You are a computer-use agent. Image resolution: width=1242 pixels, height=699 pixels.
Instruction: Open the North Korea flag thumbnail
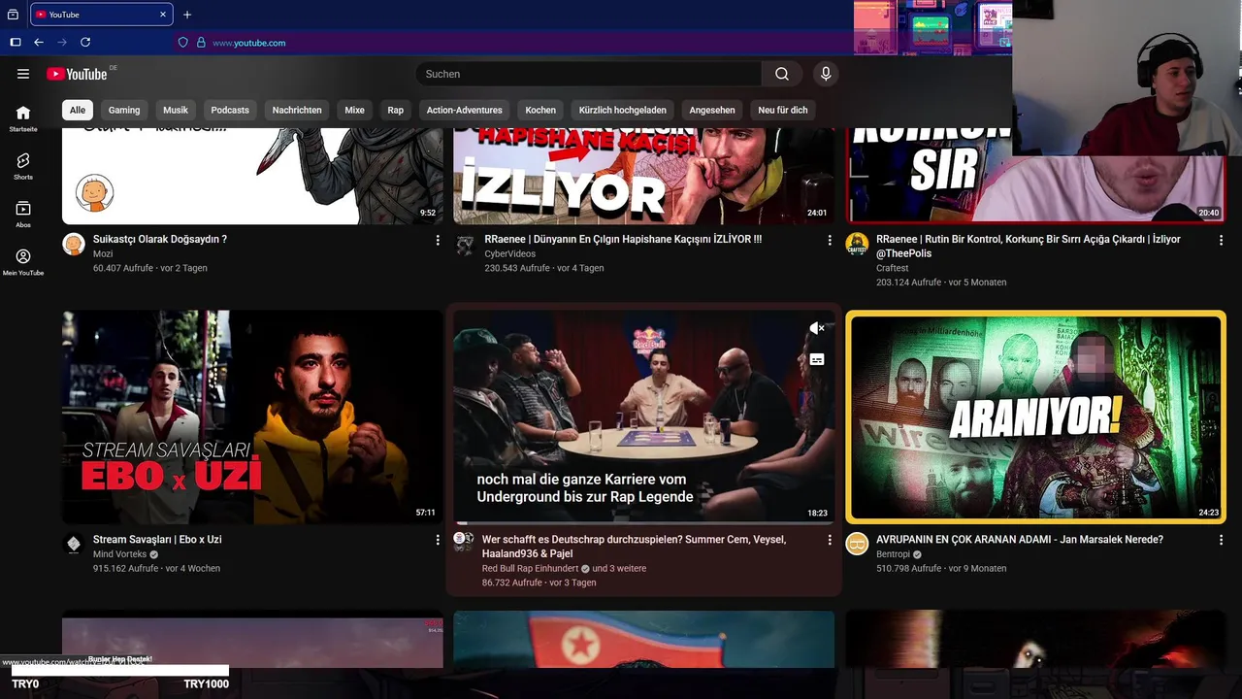(644, 639)
